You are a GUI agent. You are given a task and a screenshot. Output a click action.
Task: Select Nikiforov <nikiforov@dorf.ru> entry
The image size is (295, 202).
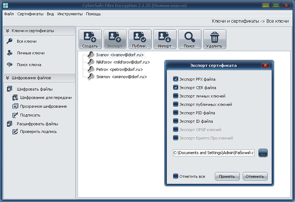click(x=123, y=62)
